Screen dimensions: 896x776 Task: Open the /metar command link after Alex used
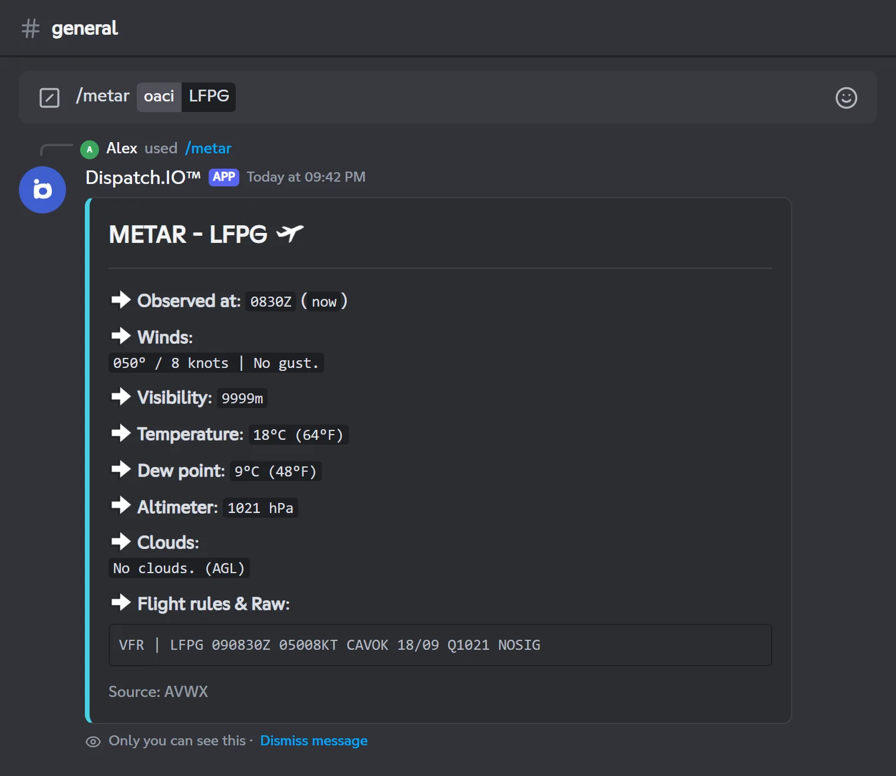pos(209,148)
